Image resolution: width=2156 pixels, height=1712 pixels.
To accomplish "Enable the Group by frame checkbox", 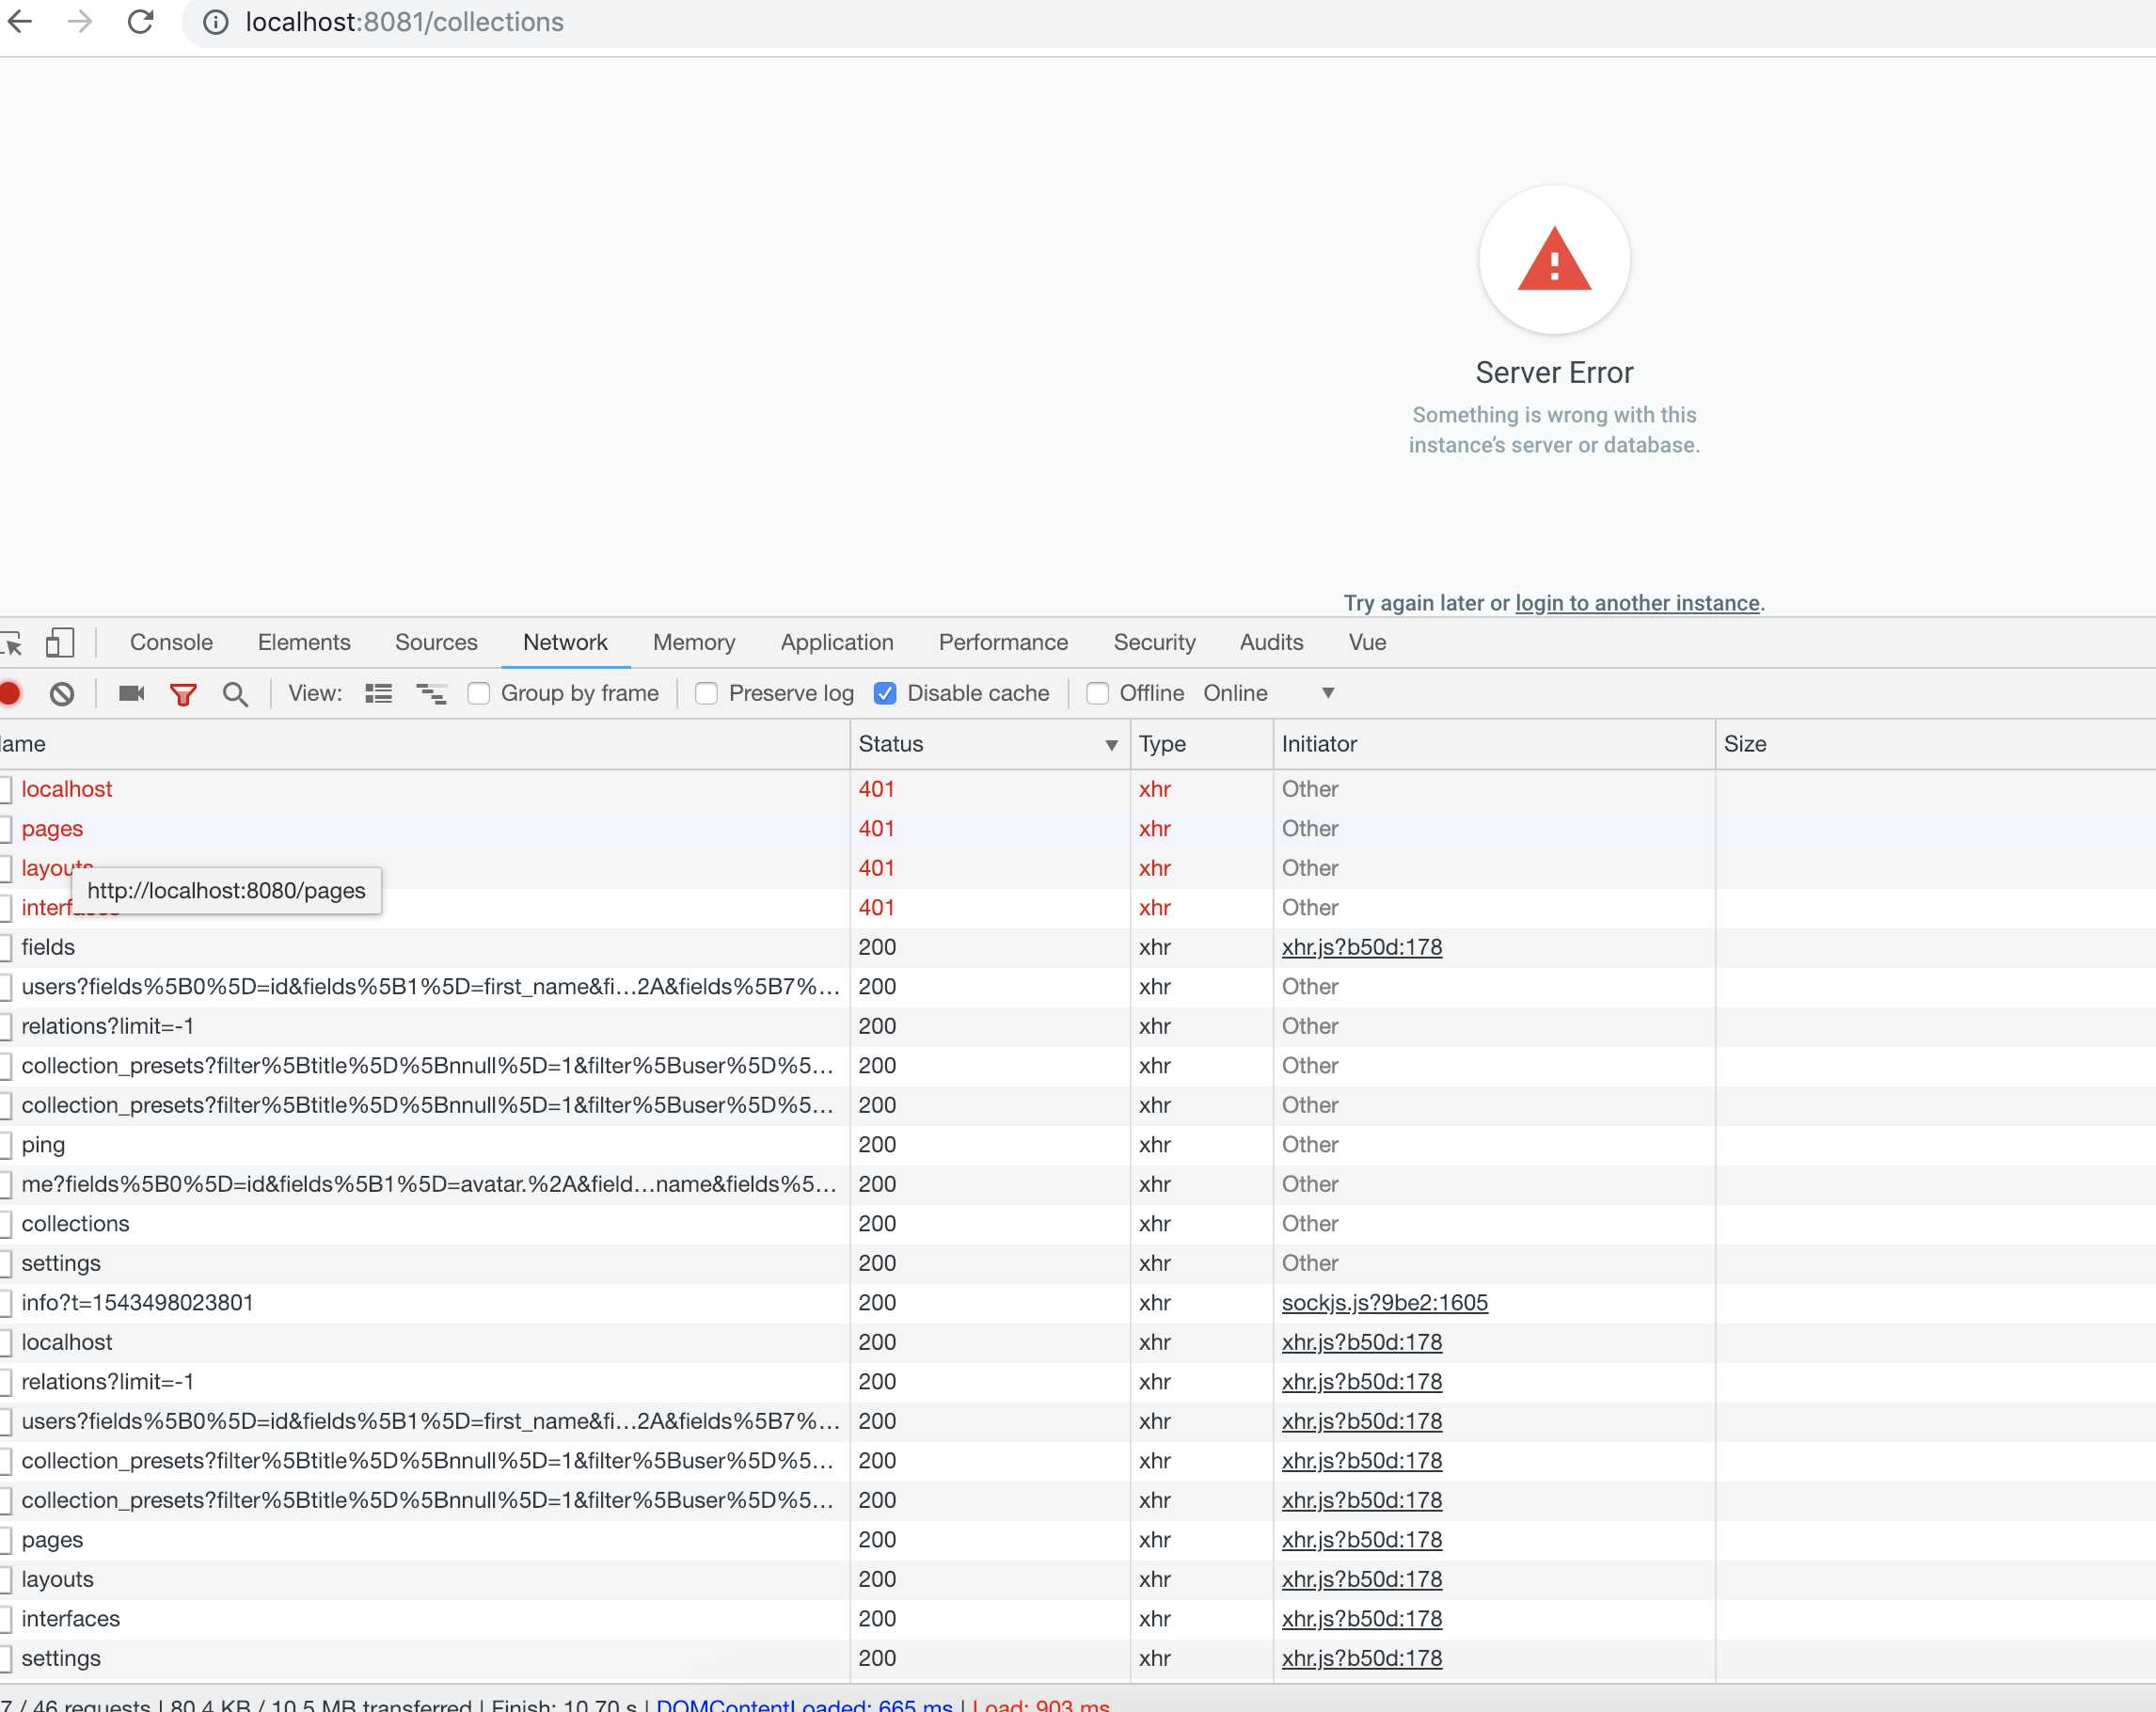I will pos(479,693).
